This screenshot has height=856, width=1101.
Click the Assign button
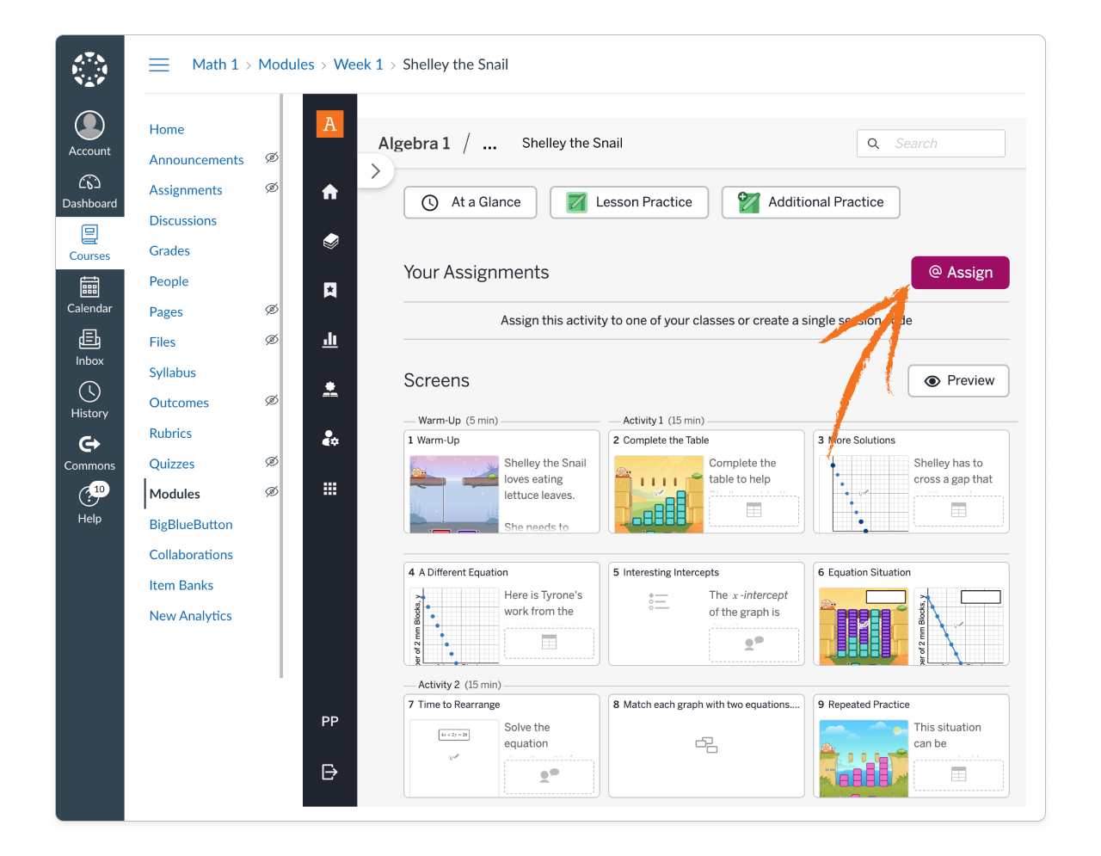point(960,272)
